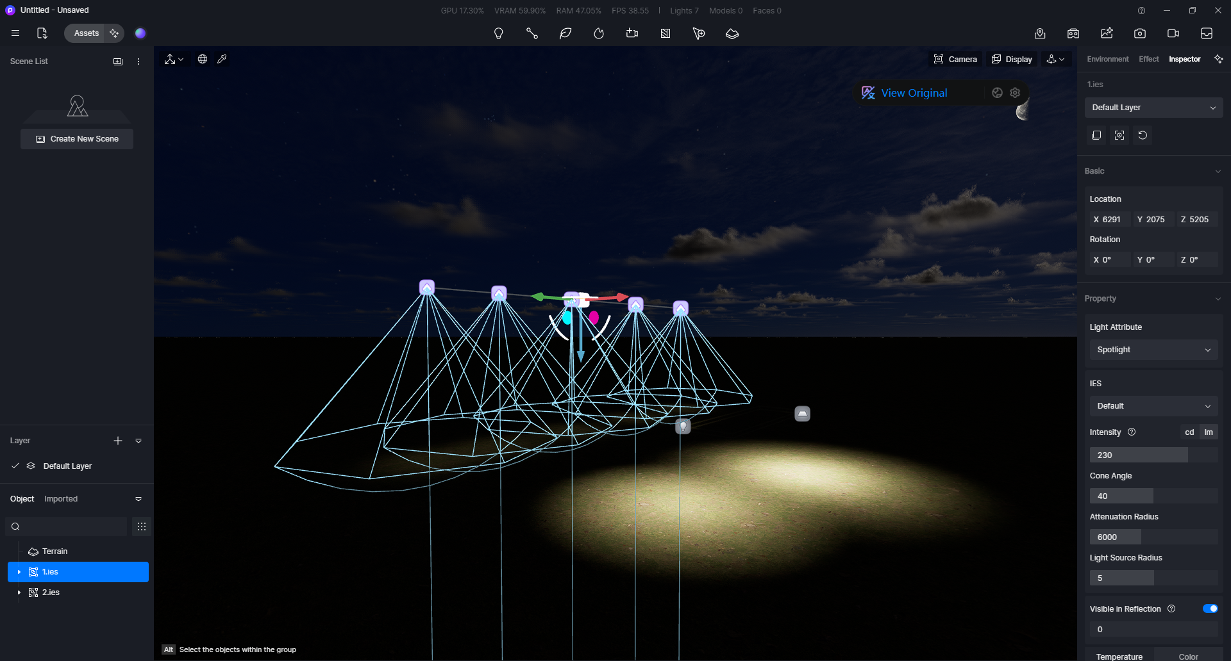
Task: Switch to the Color tab
Action: (1189, 656)
